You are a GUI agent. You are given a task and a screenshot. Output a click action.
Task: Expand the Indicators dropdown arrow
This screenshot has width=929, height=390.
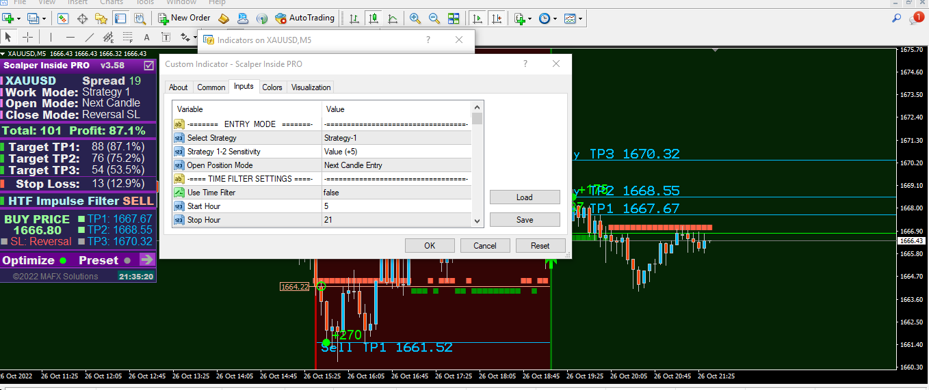pos(530,18)
